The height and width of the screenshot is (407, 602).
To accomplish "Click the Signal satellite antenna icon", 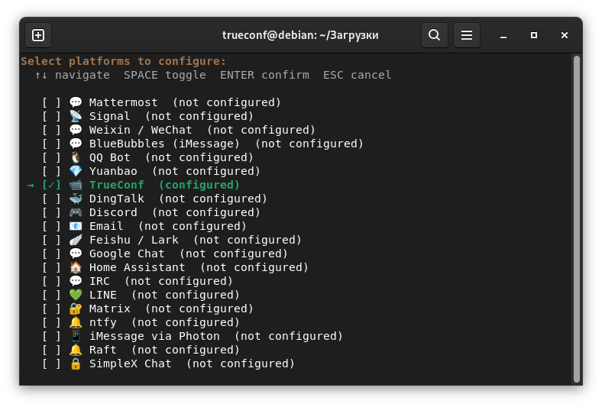I will [76, 116].
